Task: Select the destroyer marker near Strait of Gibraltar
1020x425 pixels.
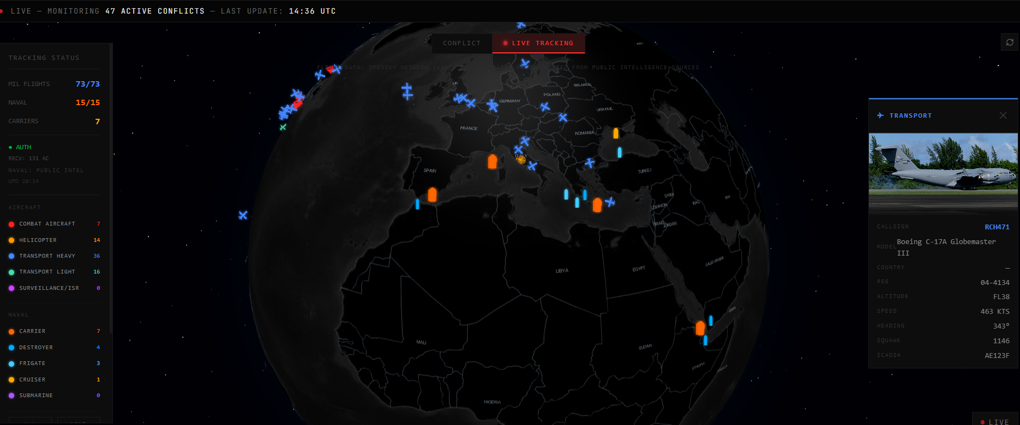Action: click(x=417, y=204)
